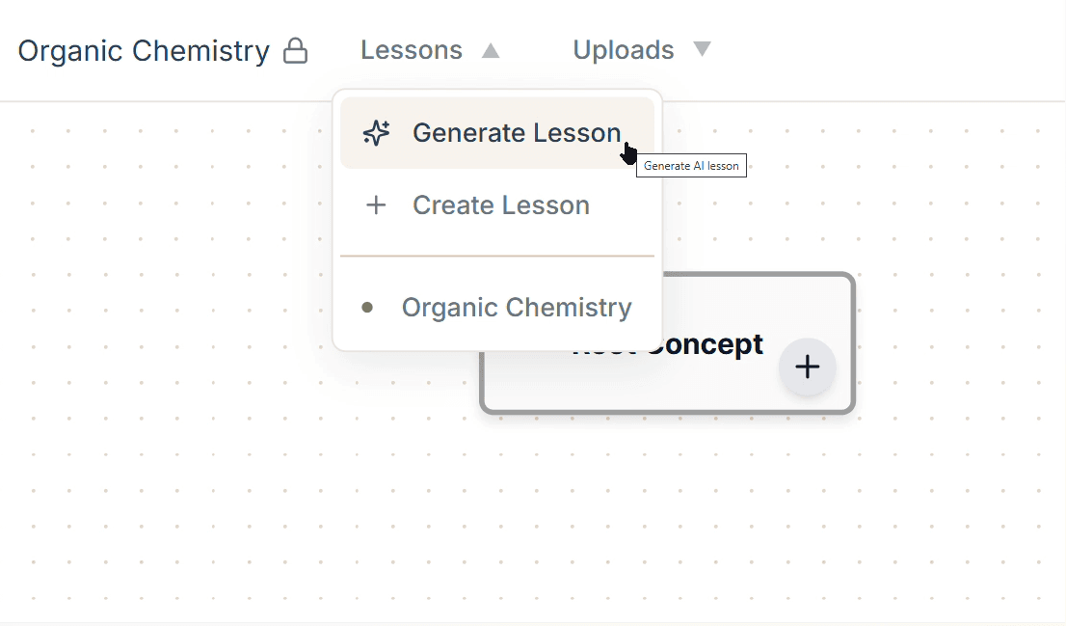Click the Lessons menu label

pos(412,50)
